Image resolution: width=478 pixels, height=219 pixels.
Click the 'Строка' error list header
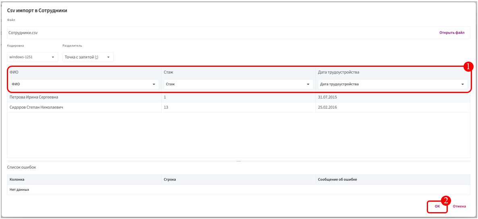pos(238,180)
